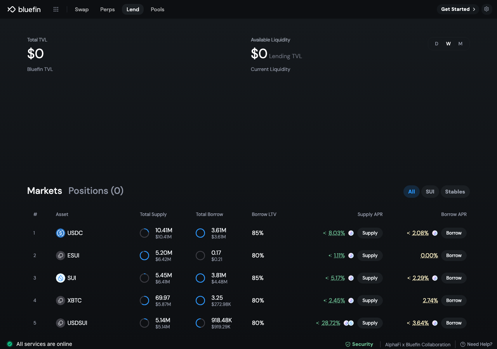Open settings gear icon in header
The height and width of the screenshot is (349, 497).
click(x=487, y=9)
